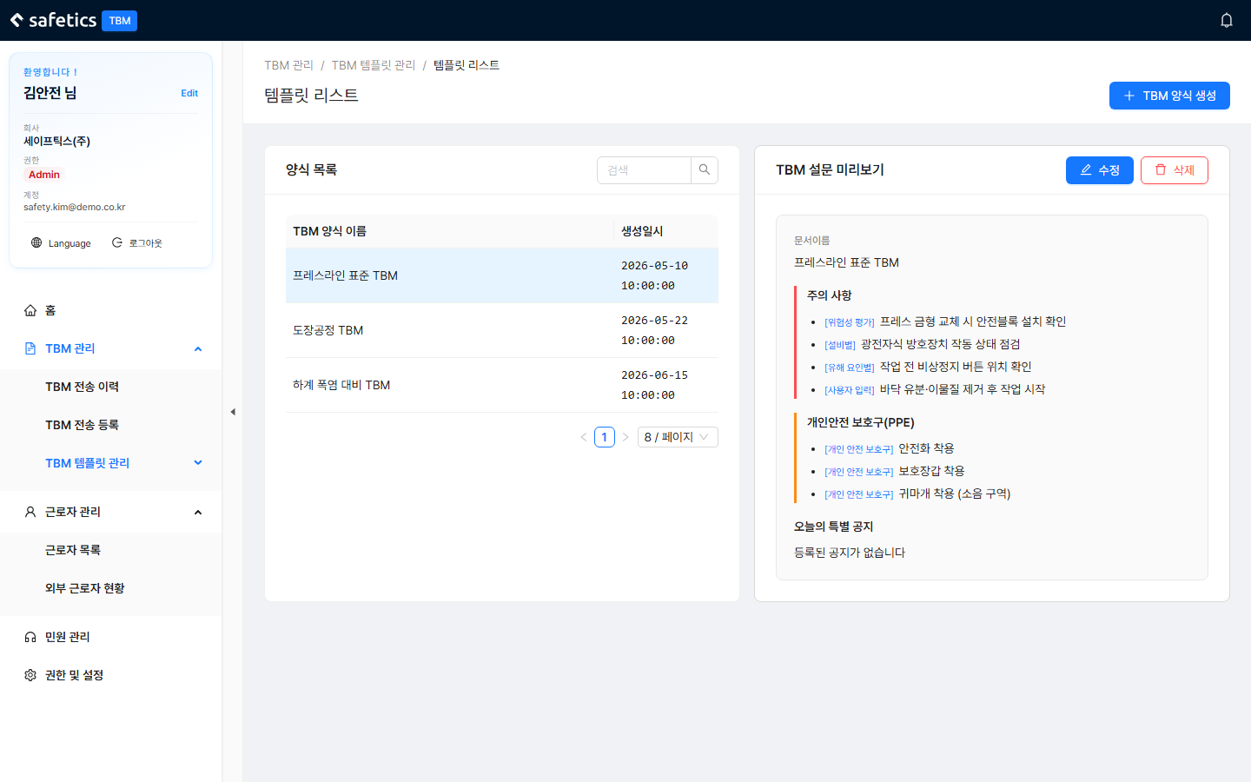Viewport: 1251px width, 782px height.
Task: Click the 권한 및 설정 gear icon
Action: pyautogui.click(x=30, y=675)
